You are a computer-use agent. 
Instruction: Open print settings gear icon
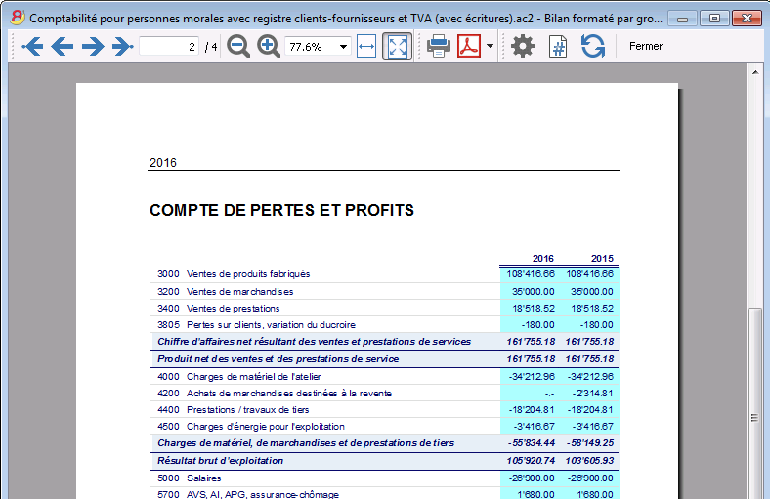[x=523, y=47]
